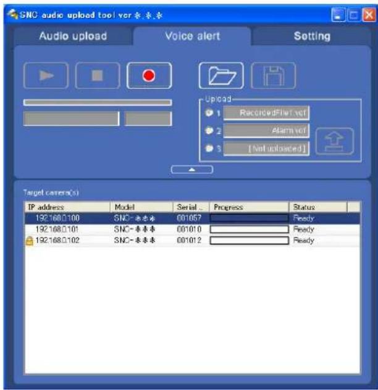
Task: Open the Setting tab
Action: pos(312,36)
